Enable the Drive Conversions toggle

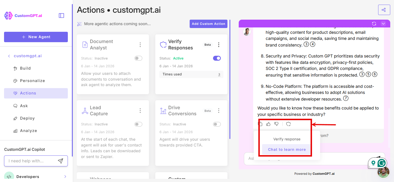coord(217,124)
